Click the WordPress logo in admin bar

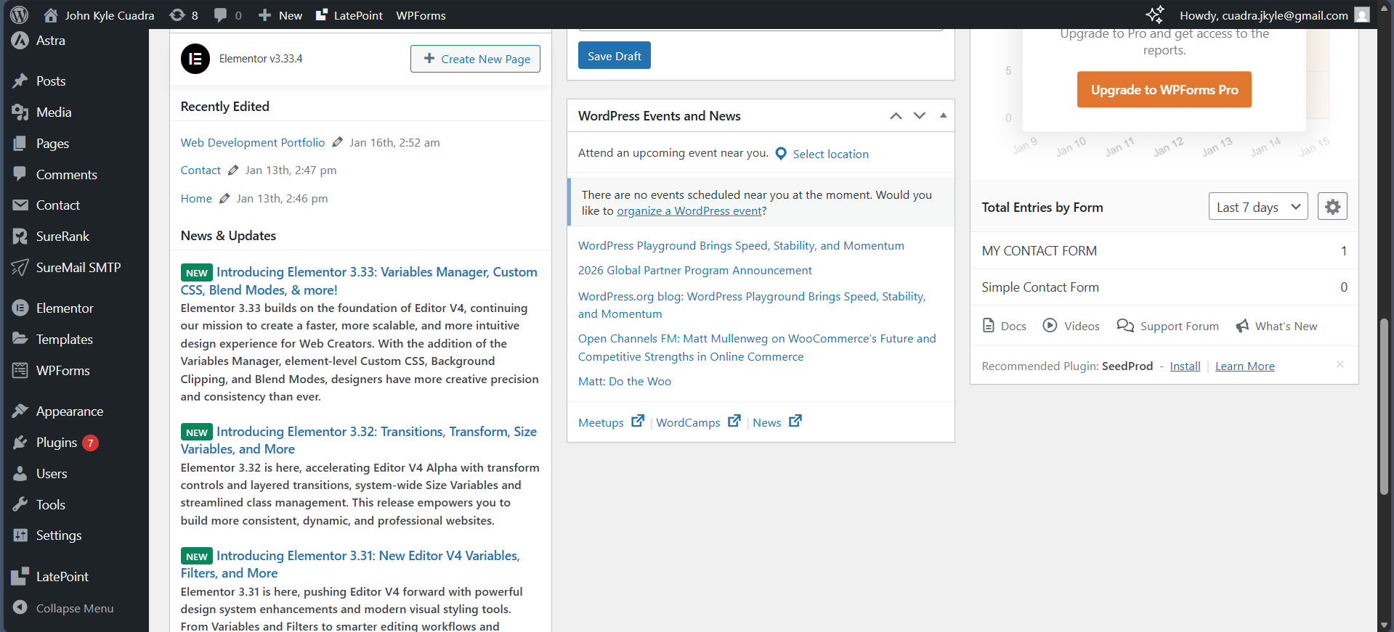click(x=20, y=15)
